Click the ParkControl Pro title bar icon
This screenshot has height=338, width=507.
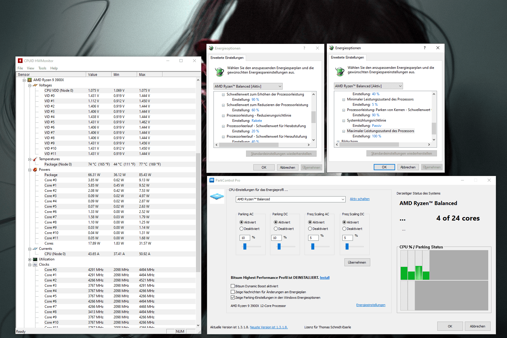click(x=212, y=180)
